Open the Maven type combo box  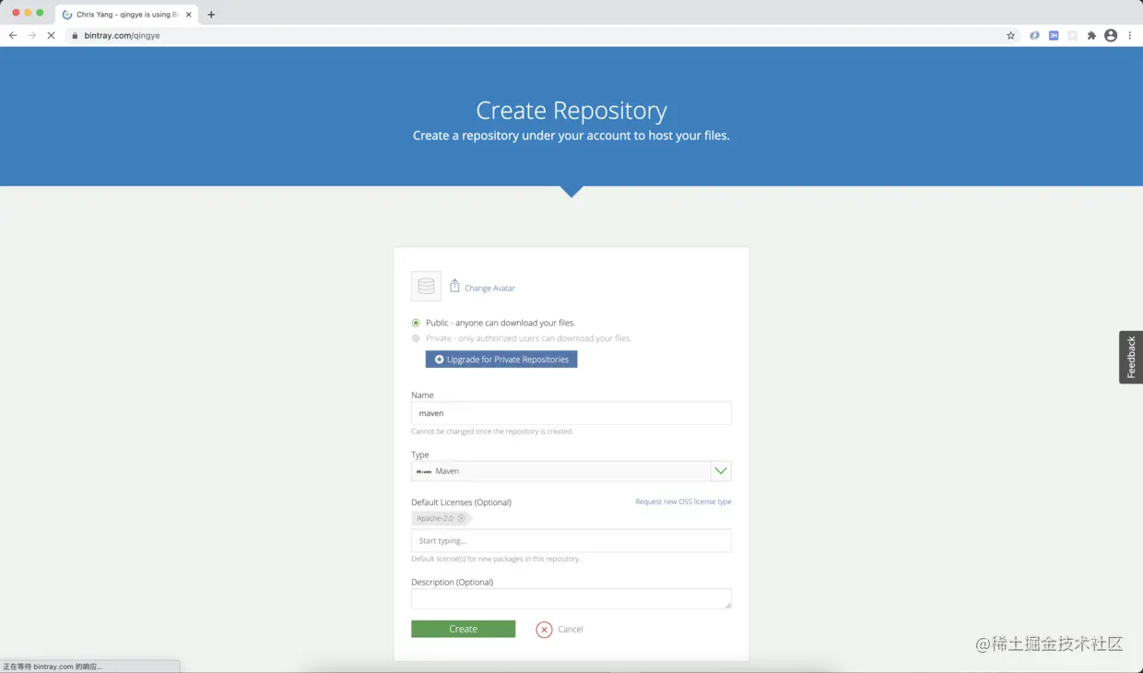571,471
